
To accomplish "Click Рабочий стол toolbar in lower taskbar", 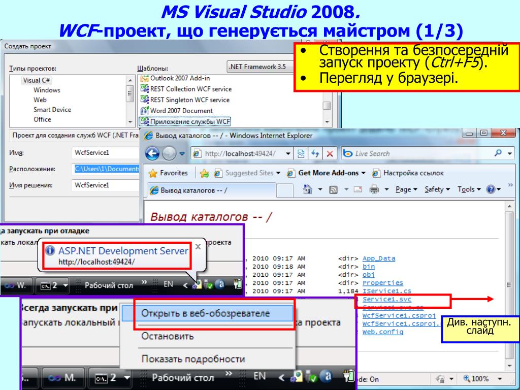I will [x=182, y=377].
